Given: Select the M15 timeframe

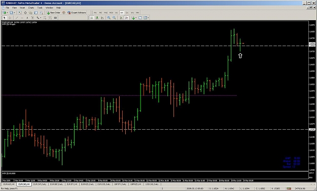Looking at the screenshot, I should pos(105,13).
